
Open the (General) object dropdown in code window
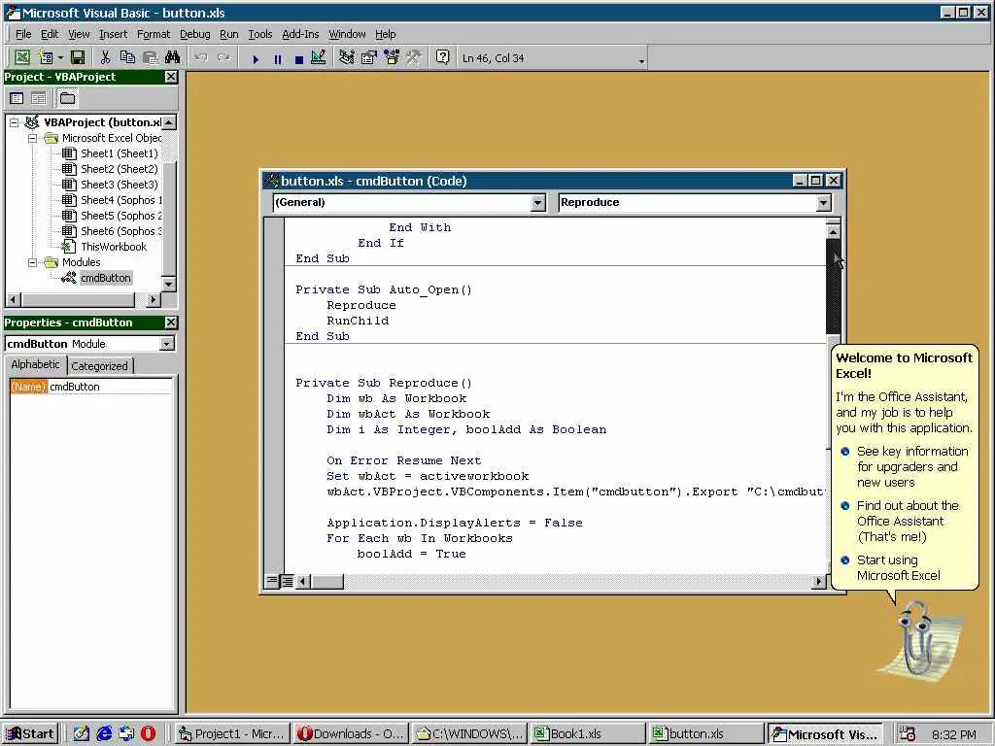click(x=537, y=202)
